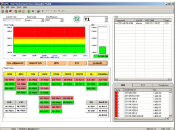
Task: Click the Evaluate button
Action: point(97,63)
